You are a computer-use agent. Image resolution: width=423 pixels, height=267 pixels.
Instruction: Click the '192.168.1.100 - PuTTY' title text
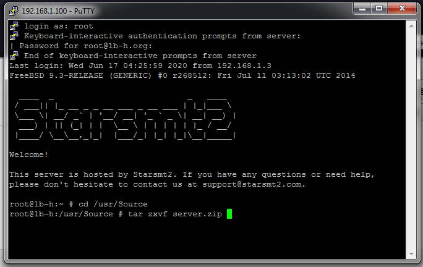tap(58, 11)
